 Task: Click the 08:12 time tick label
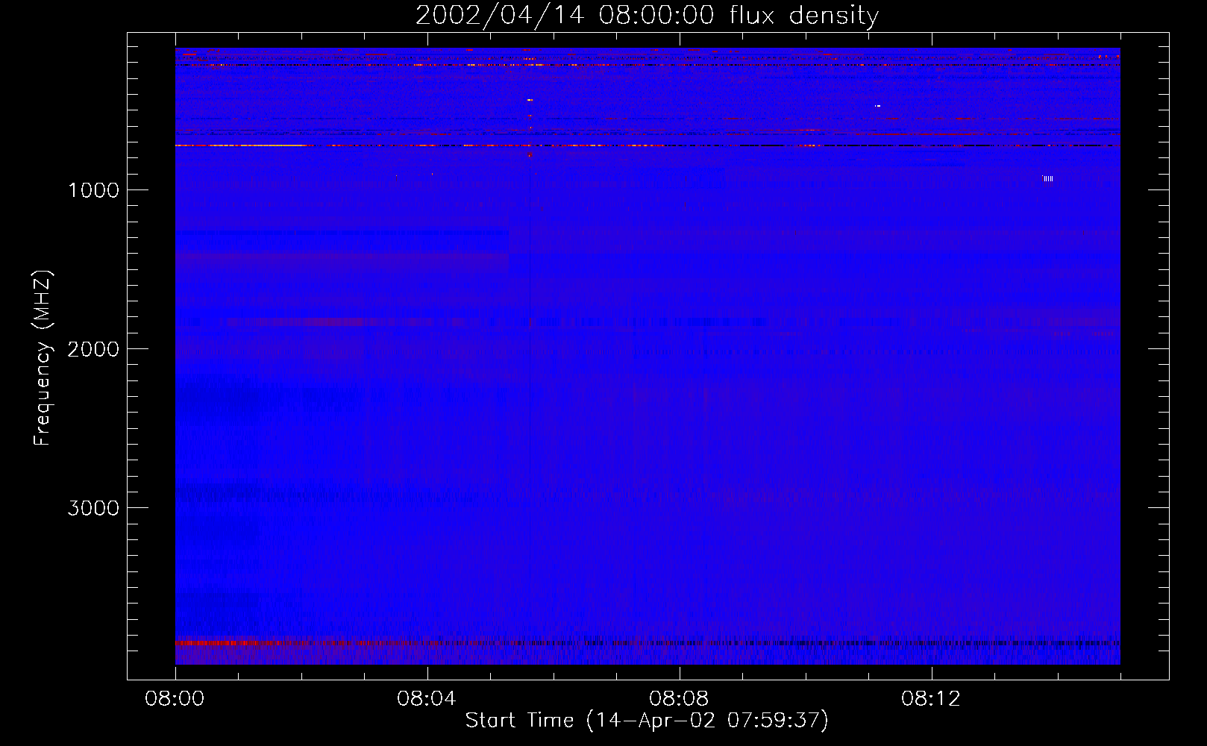pyautogui.click(x=931, y=699)
